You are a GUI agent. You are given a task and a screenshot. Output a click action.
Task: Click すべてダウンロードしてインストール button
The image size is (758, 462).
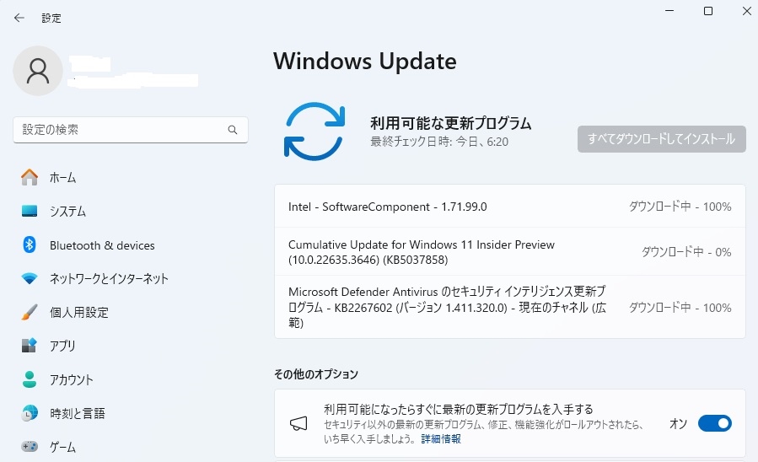click(661, 139)
